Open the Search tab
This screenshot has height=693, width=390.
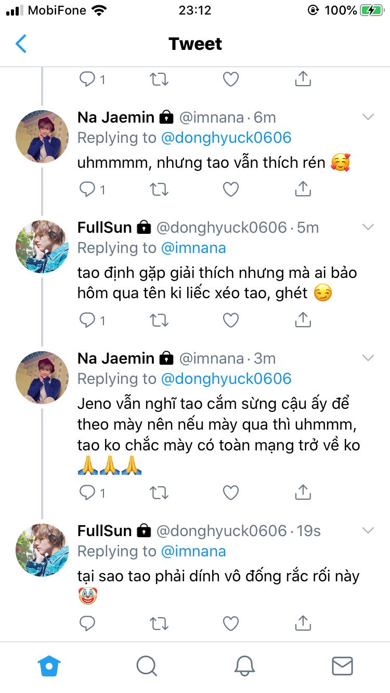[146, 665]
